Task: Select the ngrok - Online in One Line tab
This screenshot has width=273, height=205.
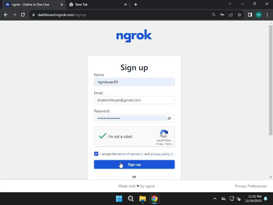Action: [x=34, y=5]
